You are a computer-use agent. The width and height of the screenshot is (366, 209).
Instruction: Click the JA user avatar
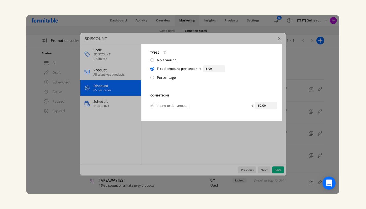click(333, 20)
